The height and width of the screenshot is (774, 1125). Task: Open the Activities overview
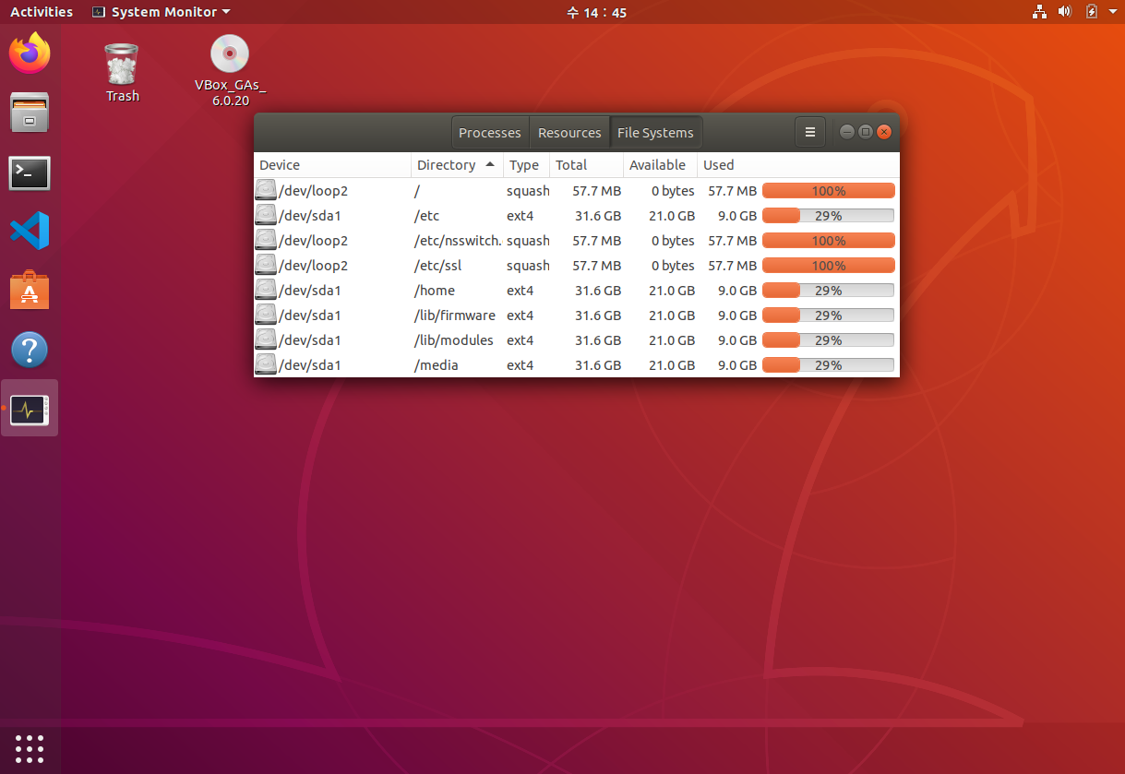pyautogui.click(x=42, y=12)
